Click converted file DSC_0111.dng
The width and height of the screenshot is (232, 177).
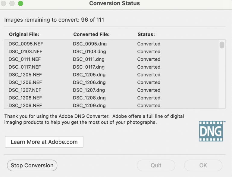[89, 59]
